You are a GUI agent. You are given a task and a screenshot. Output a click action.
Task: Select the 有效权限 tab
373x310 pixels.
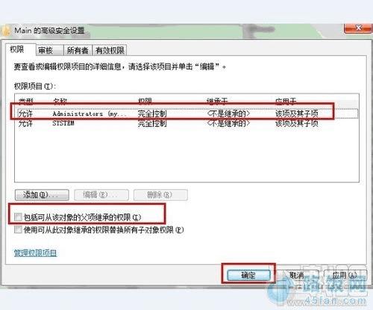click(x=110, y=51)
